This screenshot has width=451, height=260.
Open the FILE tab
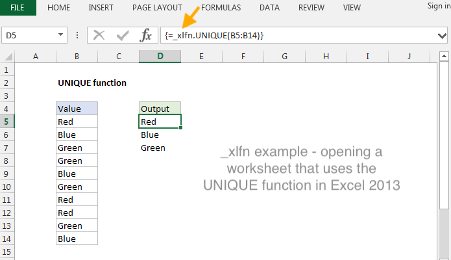(x=18, y=8)
